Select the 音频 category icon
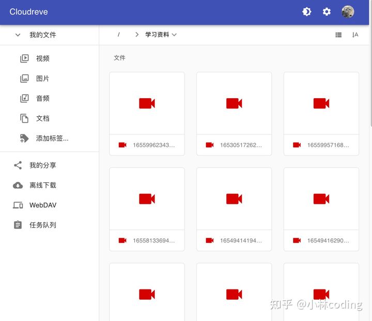Image resolution: width=372 pixels, height=321 pixels. 24,98
